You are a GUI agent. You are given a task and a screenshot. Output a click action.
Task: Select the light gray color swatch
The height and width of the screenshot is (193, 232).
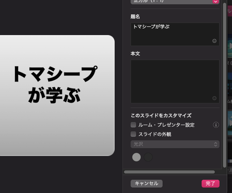[136, 157]
